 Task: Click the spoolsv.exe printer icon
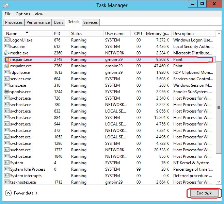pos(7,92)
